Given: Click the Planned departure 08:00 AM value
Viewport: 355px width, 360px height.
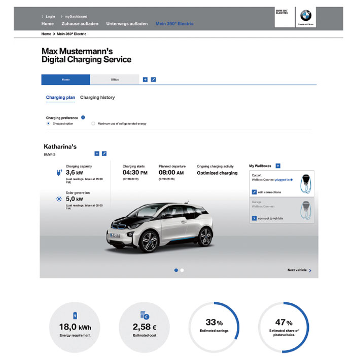Looking at the screenshot, I should click(171, 173).
